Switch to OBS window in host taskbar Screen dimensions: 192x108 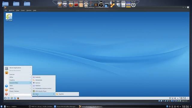(x=41, y=106)
